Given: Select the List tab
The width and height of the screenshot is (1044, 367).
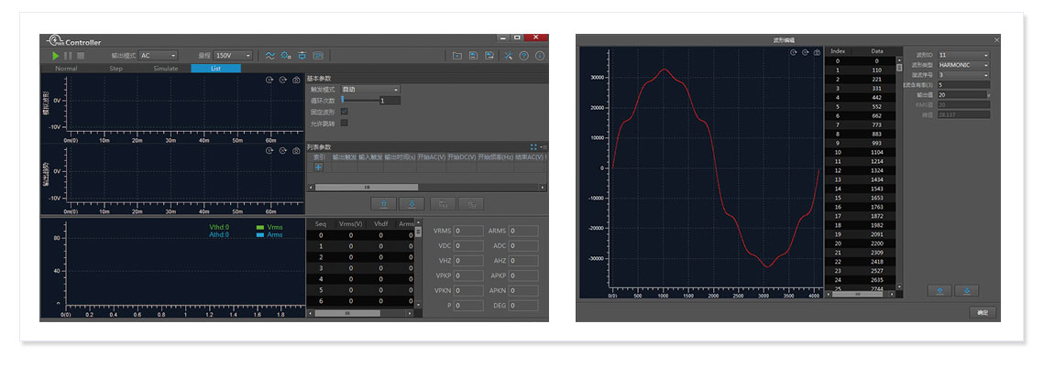Looking at the screenshot, I should [x=215, y=69].
